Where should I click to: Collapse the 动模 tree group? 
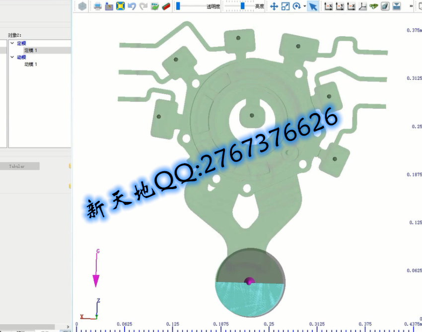pos(12,58)
